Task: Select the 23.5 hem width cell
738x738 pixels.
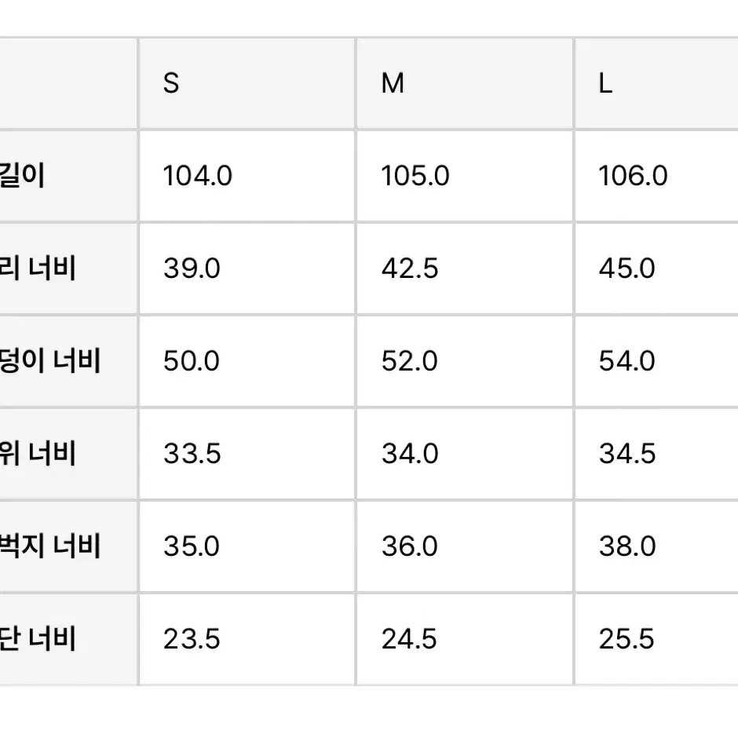Action: [x=247, y=639]
